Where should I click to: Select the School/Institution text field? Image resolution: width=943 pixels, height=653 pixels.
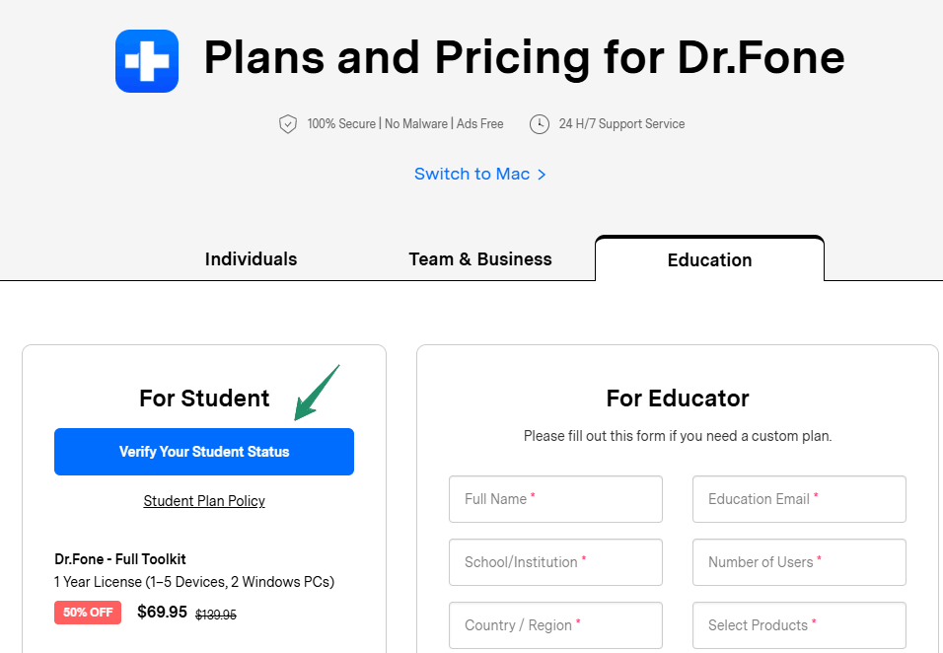tap(555, 562)
